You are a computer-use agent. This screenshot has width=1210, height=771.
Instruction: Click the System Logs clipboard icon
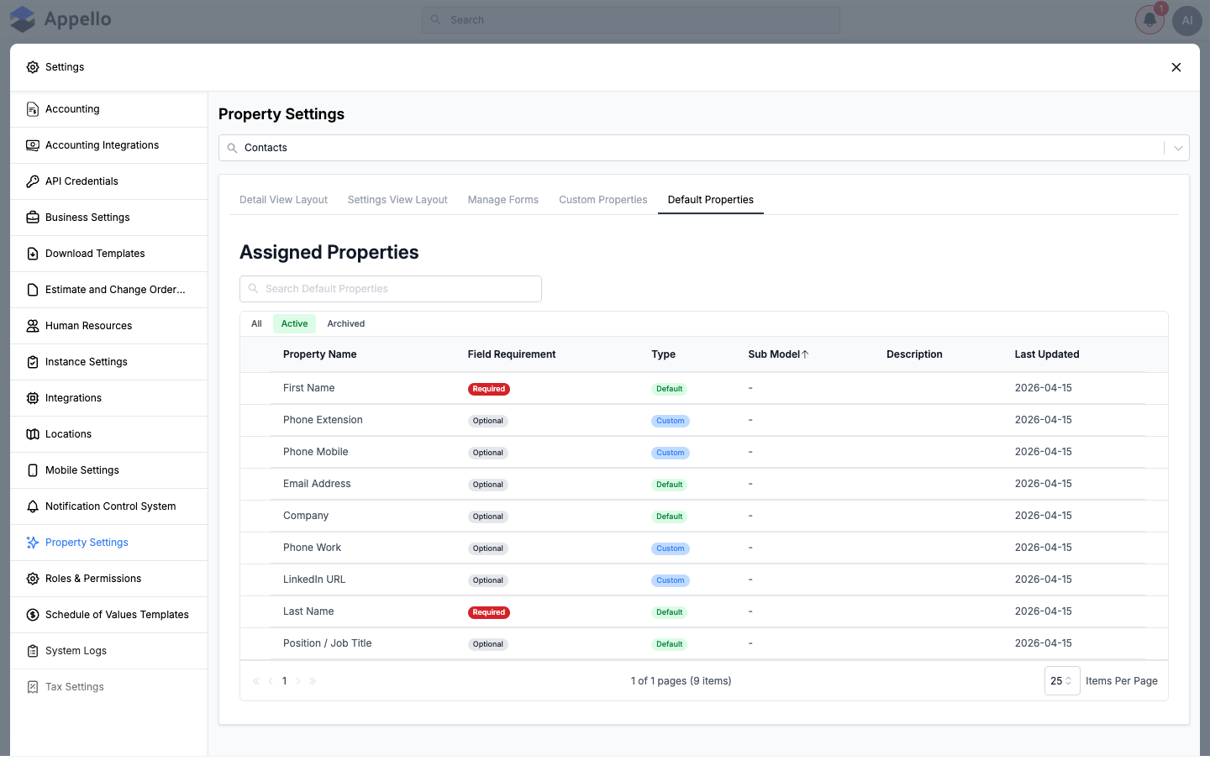pos(33,651)
